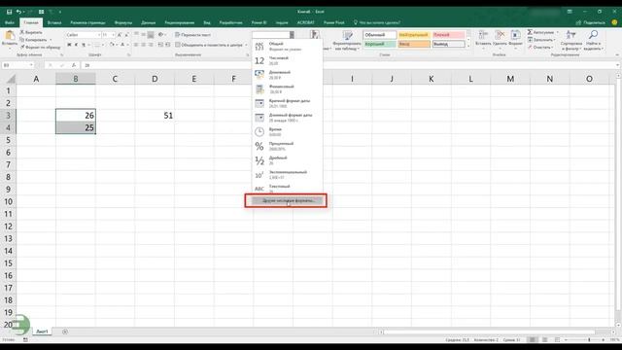The width and height of the screenshot is (622, 350).
Task: Apply the Good (Хороший) cell style
Action: pyautogui.click(x=380, y=44)
